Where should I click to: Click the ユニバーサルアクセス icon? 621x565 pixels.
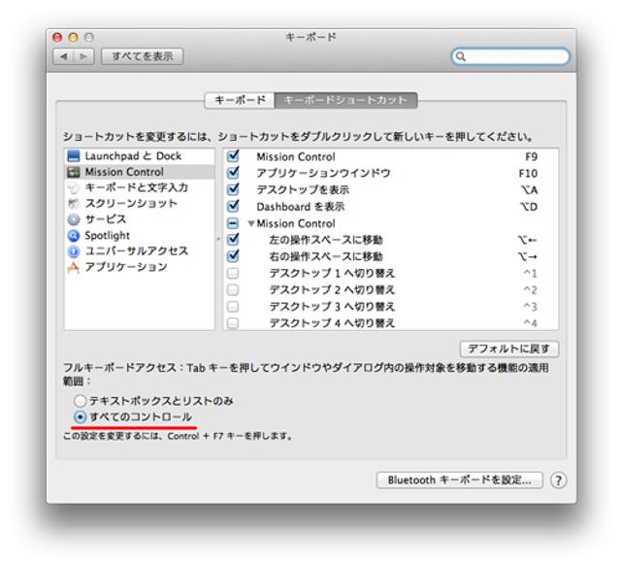pyautogui.click(x=74, y=251)
